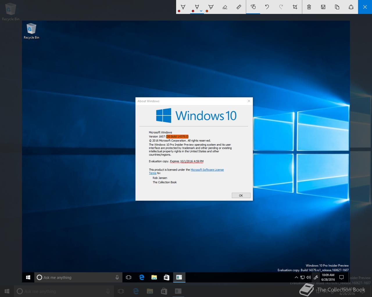Close the About Windows dialog

[x=249, y=101]
